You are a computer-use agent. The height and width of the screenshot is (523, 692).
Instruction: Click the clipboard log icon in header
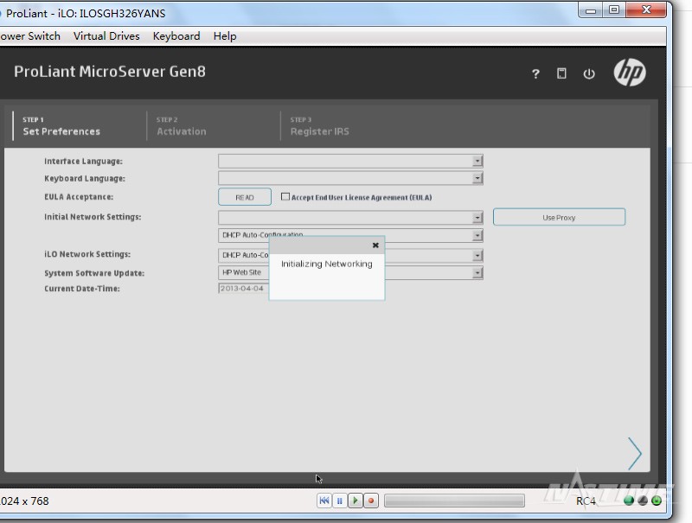pyautogui.click(x=561, y=73)
